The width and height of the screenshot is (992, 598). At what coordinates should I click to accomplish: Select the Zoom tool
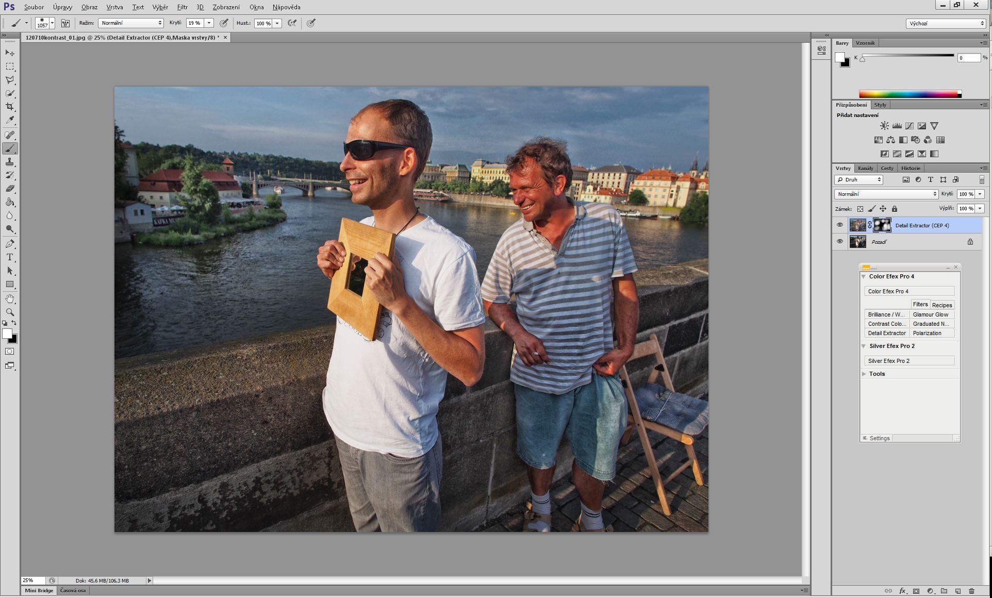(x=10, y=312)
